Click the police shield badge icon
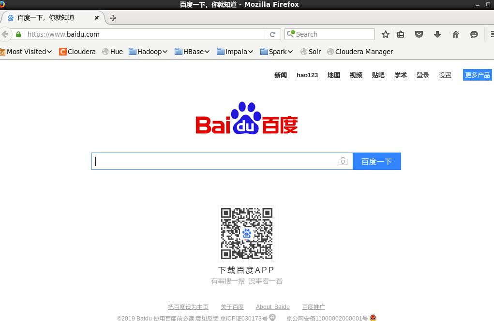Screen dimensions: 494x321 coord(373,318)
